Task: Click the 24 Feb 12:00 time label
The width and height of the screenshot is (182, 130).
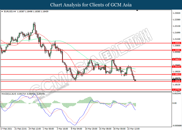Action: point(35,129)
